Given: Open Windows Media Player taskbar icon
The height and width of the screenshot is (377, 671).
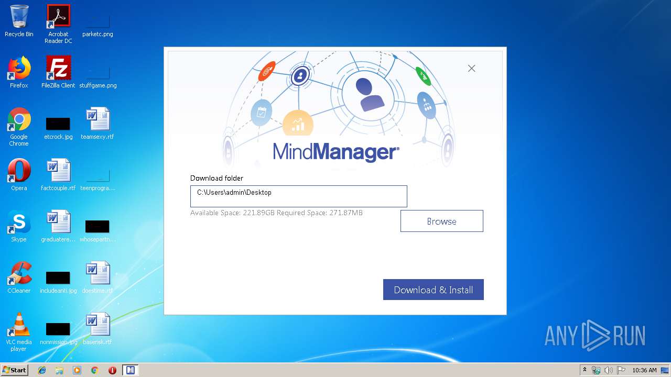Looking at the screenshot, I should [77, 370].
